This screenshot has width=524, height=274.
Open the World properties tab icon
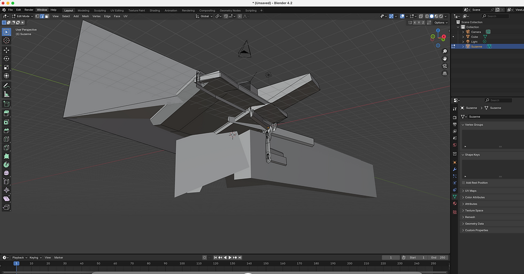click(x=454, y=145)
